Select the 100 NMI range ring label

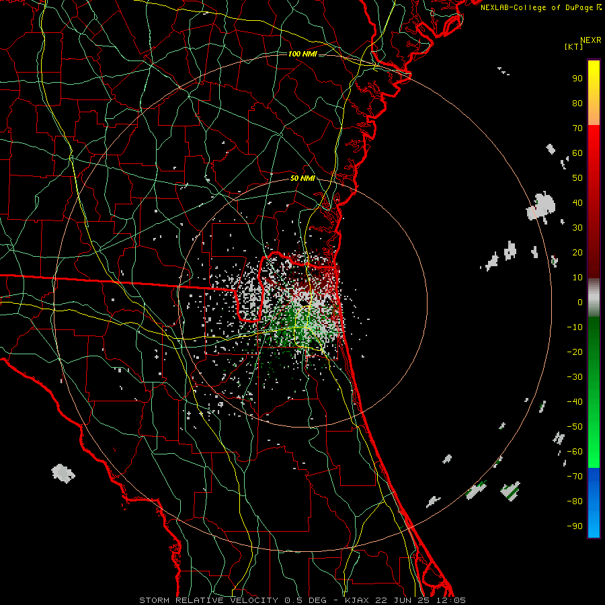(x=302, y=54)
